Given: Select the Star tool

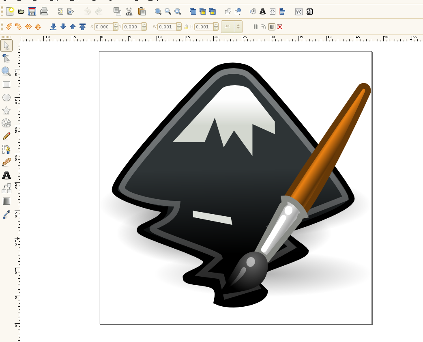Looking at the screenshot, I should click(6, 110).
